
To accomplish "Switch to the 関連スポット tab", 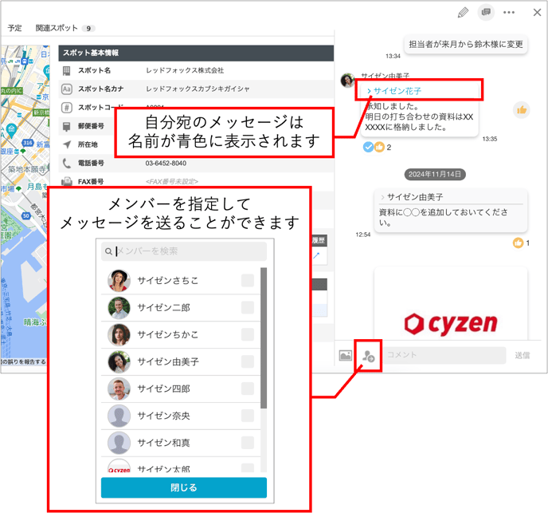I will coord(65,28).
